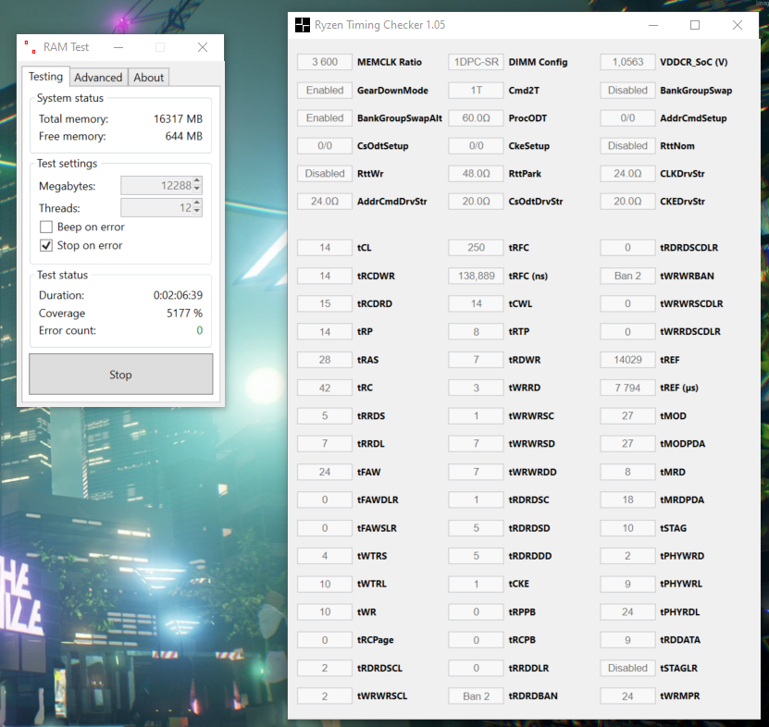Click the tWRRD value 3
769x727 pixels.
(476, 388)
